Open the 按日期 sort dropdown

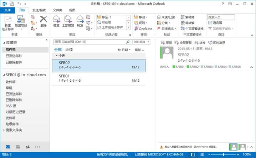(124, 50)
